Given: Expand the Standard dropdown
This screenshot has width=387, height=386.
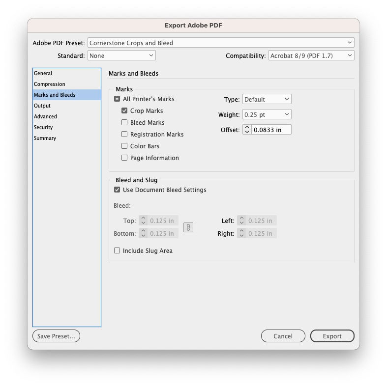Looking at the screenshot, I should pyautogui.click(x=121, y=56).
